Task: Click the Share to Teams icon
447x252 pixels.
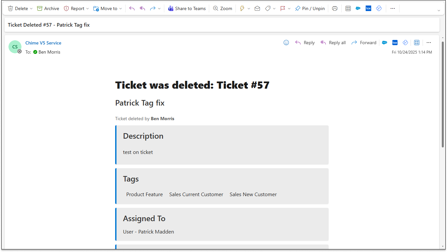Action: pos(171,8)
